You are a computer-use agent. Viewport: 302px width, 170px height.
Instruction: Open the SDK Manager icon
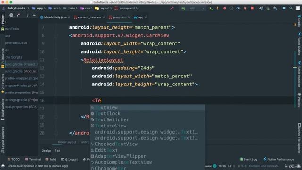point(275,8)
